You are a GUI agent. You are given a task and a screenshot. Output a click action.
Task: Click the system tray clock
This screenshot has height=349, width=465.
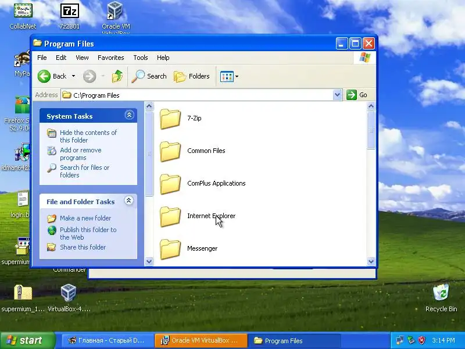(x=443, y=340)
